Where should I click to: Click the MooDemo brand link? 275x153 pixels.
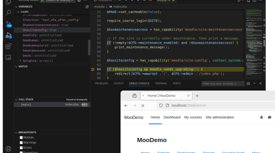pyautogui.click(x=134, y=117)
